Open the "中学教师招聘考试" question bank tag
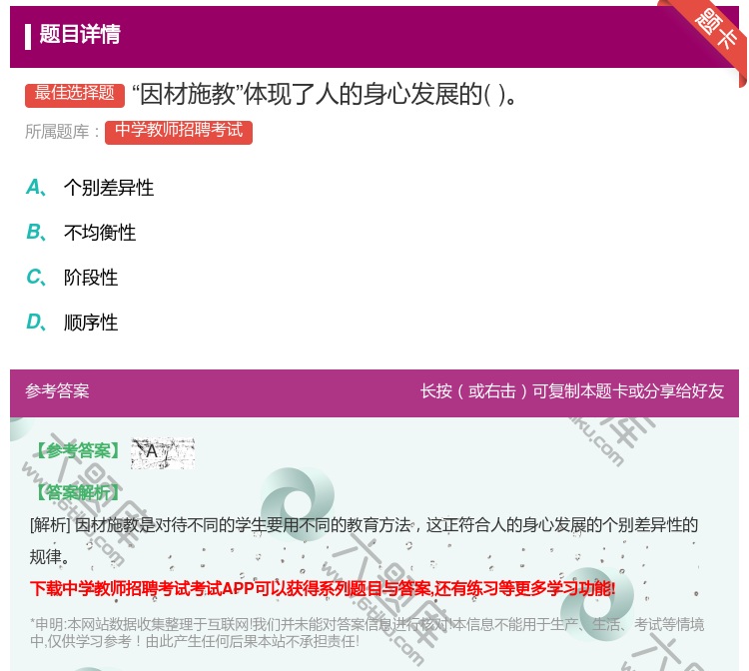749x671 pixels. pyautogui.click(x=178, y=132)
